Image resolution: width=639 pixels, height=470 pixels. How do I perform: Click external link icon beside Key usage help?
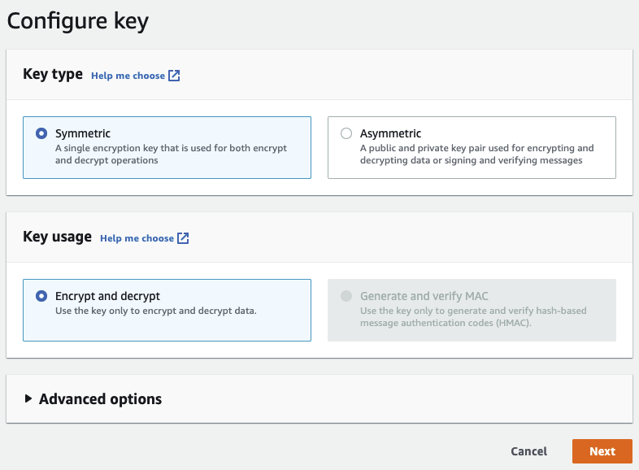click(183, 238)
